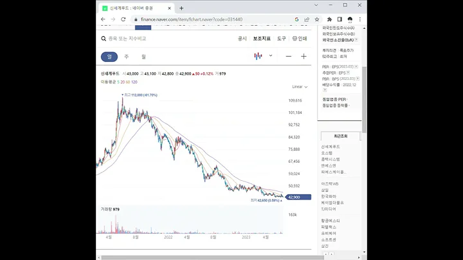
Task: Open 신세계푸드 in recent list
Action: click(331, 147)
